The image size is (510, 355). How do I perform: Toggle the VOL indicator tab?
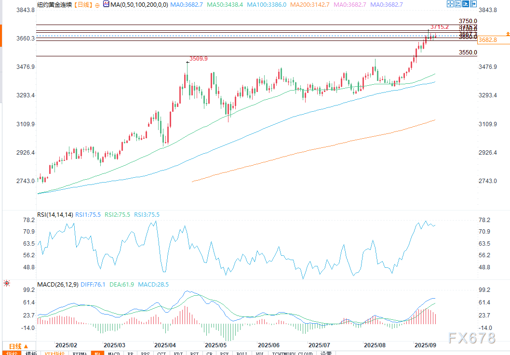point(260,354)
